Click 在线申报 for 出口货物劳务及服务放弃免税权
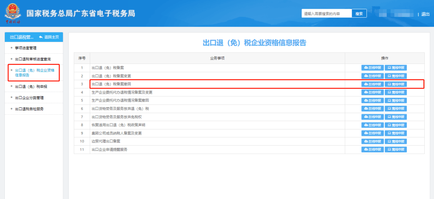This screenshot has height=199, width=434. 372,117
